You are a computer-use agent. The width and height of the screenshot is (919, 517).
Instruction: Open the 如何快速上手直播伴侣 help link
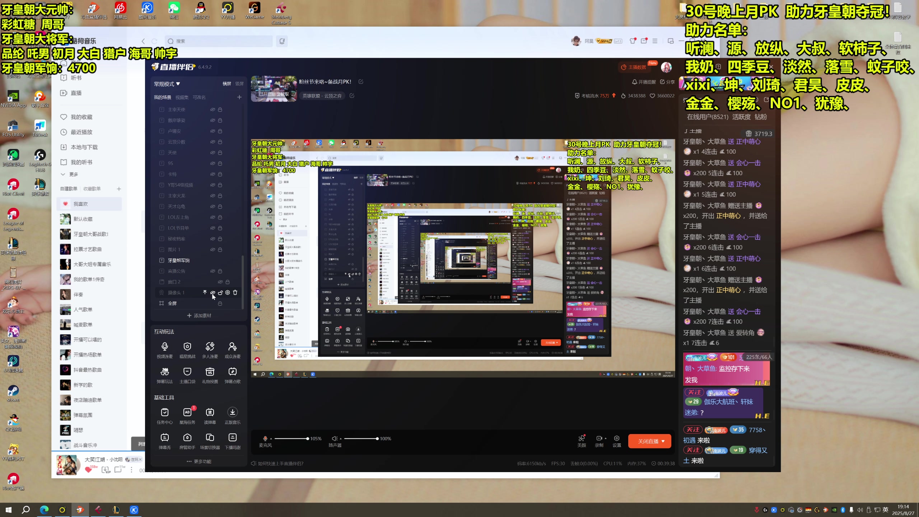point(277,464)
